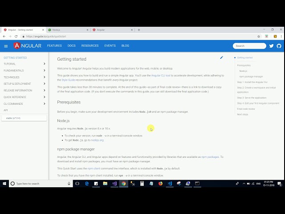Follow the Angular CLI tool link
The height and width of the screenshot is (214, 285).
[x=161, y=75]
